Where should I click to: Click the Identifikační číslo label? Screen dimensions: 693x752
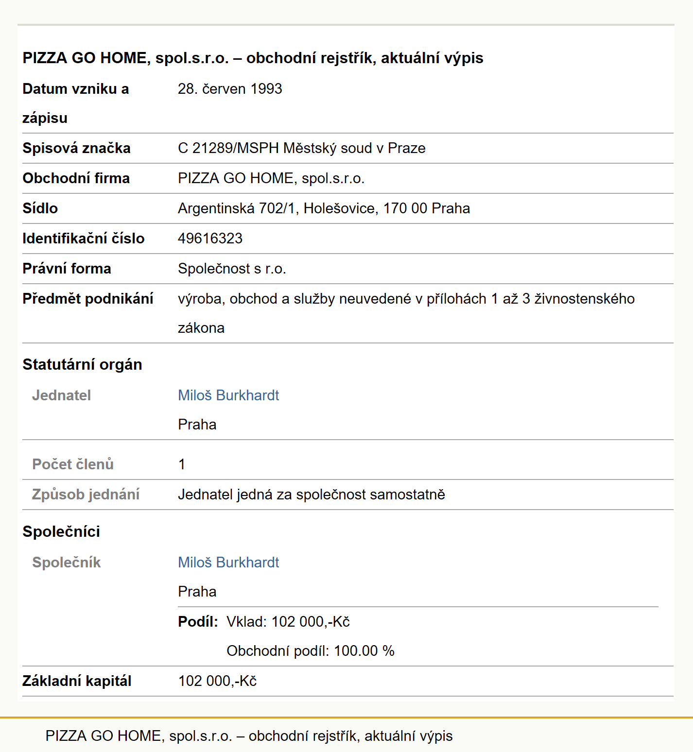(x=84, y=239)
